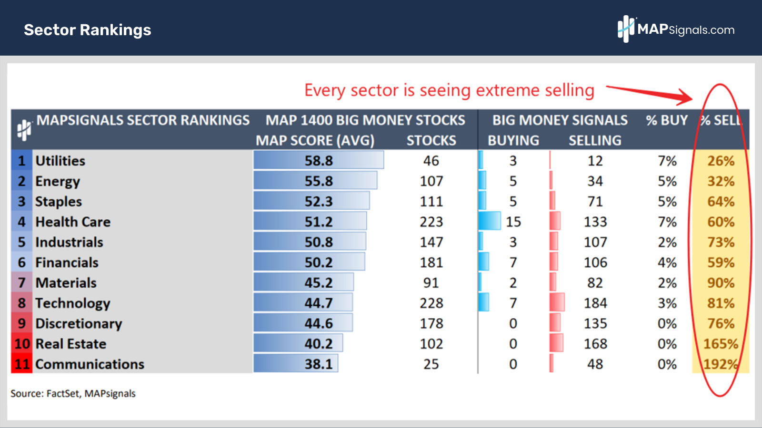Click the Utilities stocks count 46
The image size is (762, 428).
click(431, 161)
